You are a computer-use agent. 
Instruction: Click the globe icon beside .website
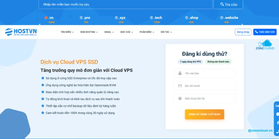[x=222, y=18]
